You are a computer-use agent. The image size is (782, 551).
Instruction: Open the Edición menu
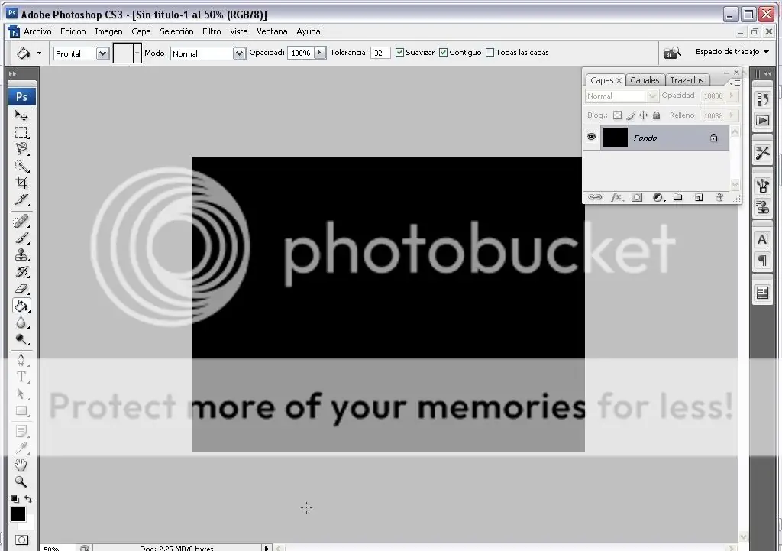(x=73, y=31)
